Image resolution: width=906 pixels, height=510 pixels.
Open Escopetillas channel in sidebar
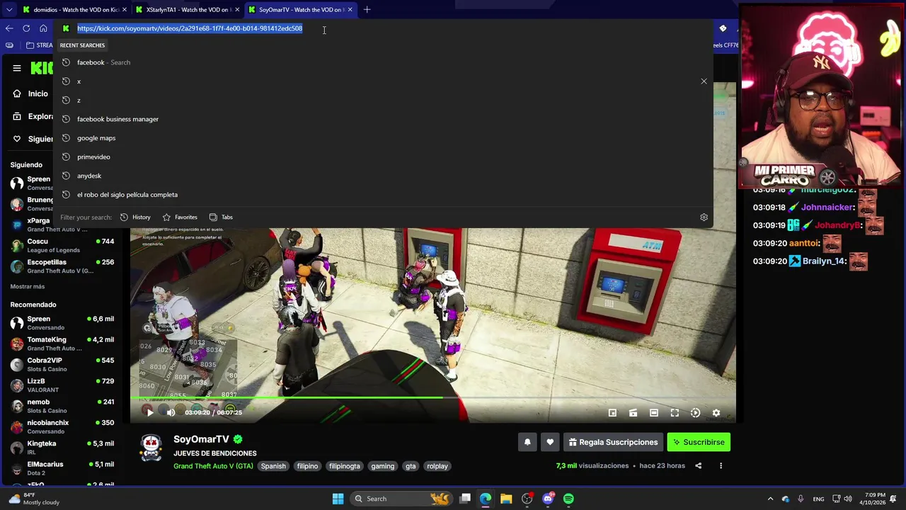[62, 266]
